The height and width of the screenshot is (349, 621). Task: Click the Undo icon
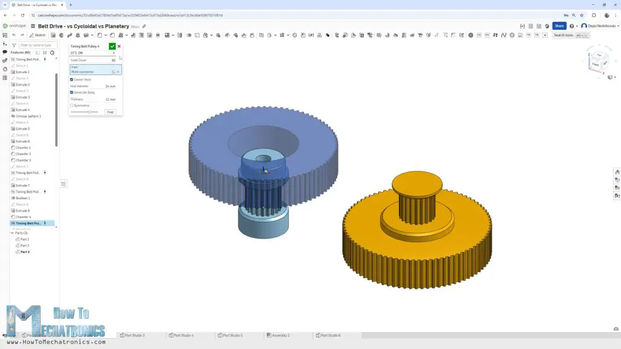[x=14, y=35]
